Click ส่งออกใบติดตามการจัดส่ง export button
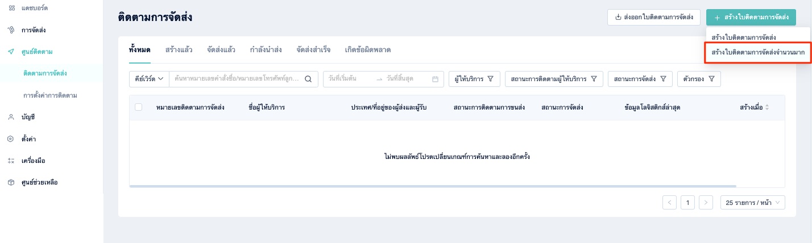This screenshot has height=243, width=812. click(653, 18)
